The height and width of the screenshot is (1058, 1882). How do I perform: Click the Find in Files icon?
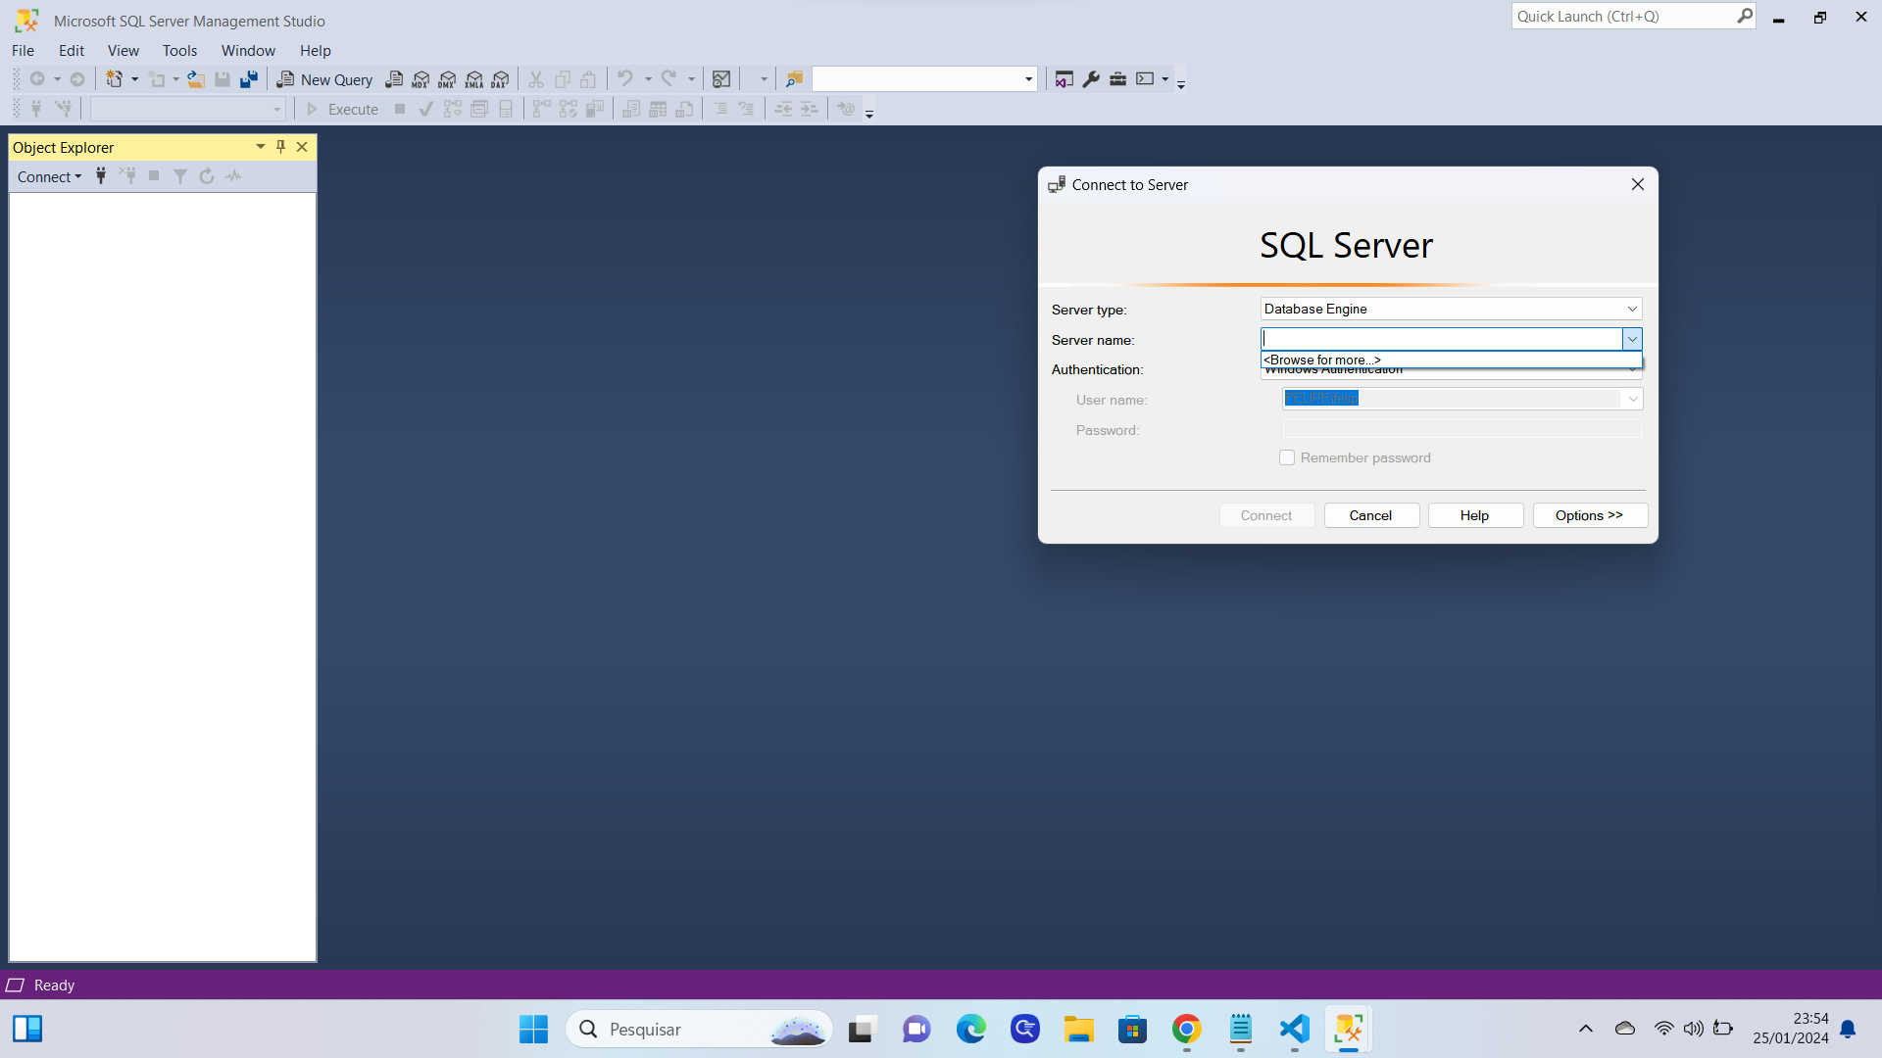[794, 79]
